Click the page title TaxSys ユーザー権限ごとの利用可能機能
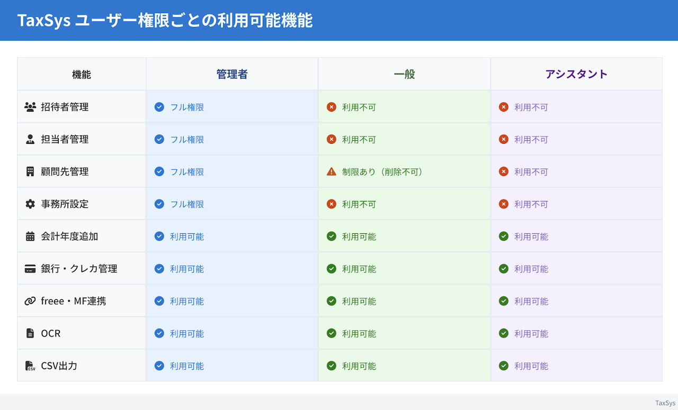This screenshot has height=410, width=678. [x=165, y=20]
